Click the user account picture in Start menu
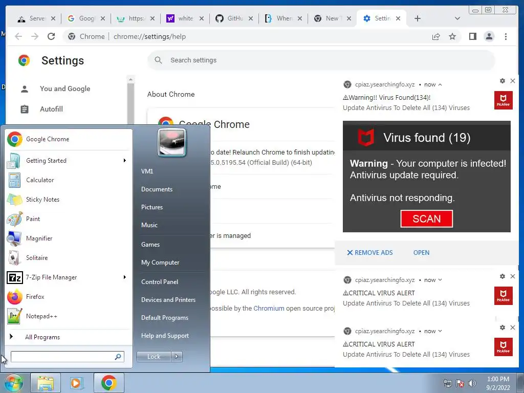This screenshot has width=524, height=393. pos(172,143)
